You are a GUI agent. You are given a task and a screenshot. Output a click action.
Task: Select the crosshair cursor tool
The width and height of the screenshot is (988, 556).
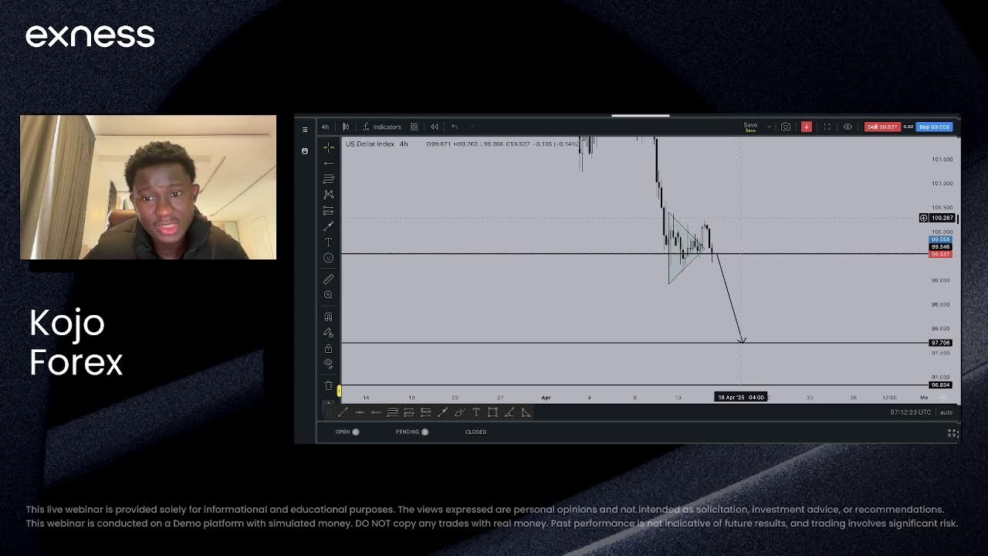click(x=328, y=147)
